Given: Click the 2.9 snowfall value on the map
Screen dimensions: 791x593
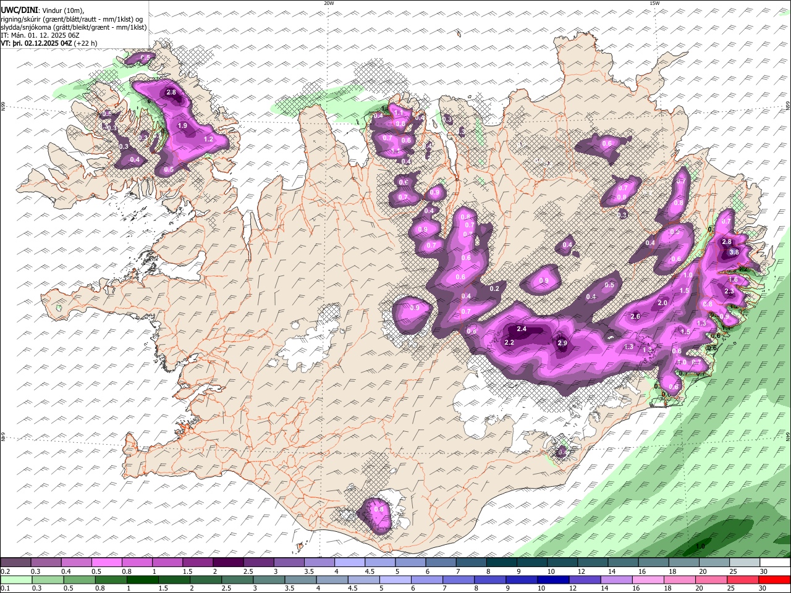Looking at the screenshot, I should coord(562,343).
